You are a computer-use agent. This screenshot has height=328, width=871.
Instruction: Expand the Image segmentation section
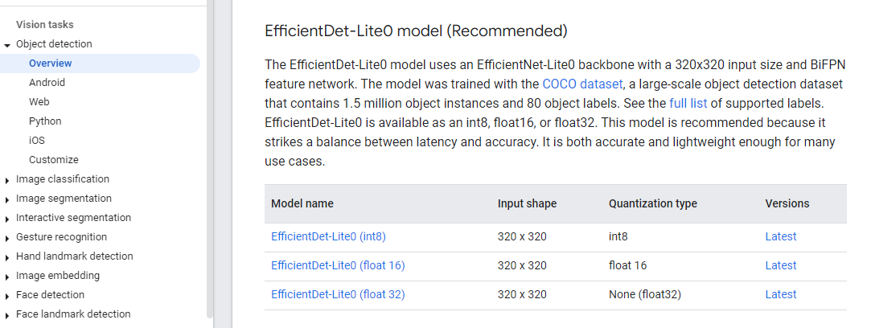pyautogui.click(x=7, y=199)
